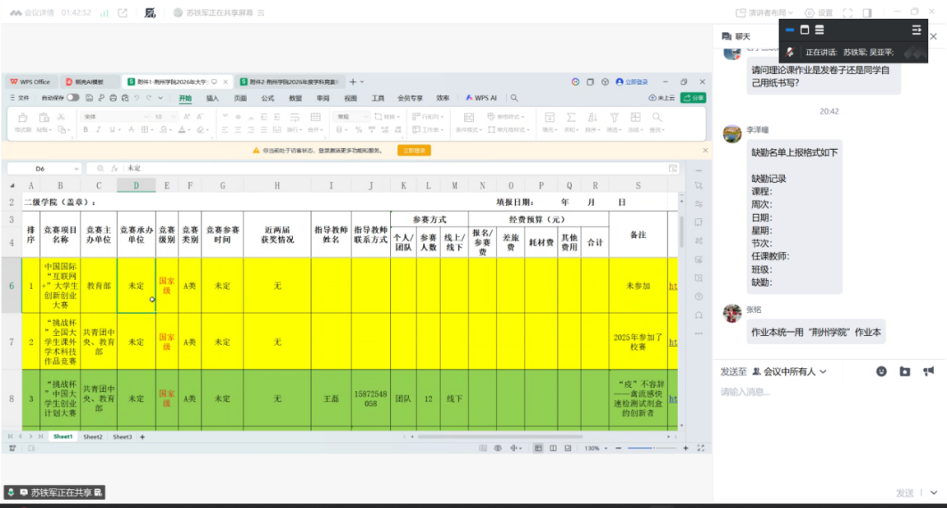This screenshot has height=508, width=947.
Task: Add a new sheet with plus icon
Action: pyautogui.click(x=143, y=437)
